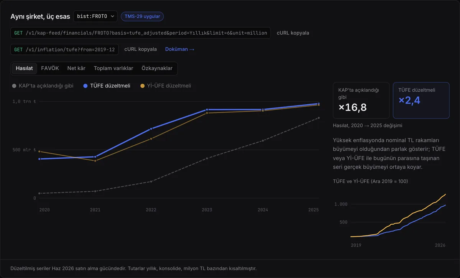Select the ×16,8 KAP'ta açıklandığı gibi card
The width and height of the screenshot is (460, 278).
[361, 100]
